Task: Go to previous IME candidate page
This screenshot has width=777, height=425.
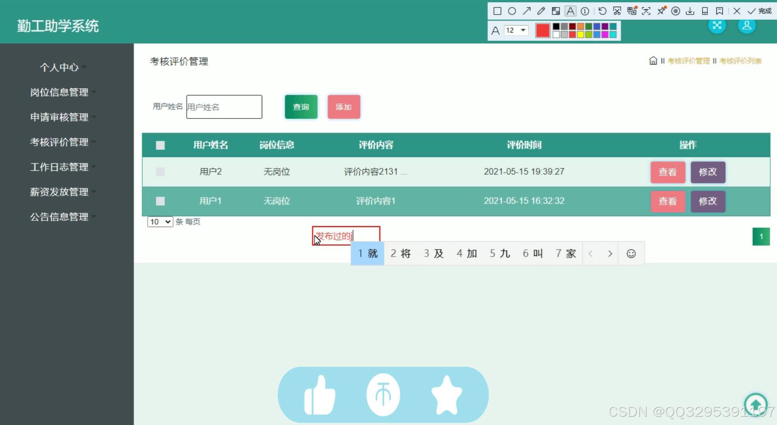Action: (x=590, y=254)
